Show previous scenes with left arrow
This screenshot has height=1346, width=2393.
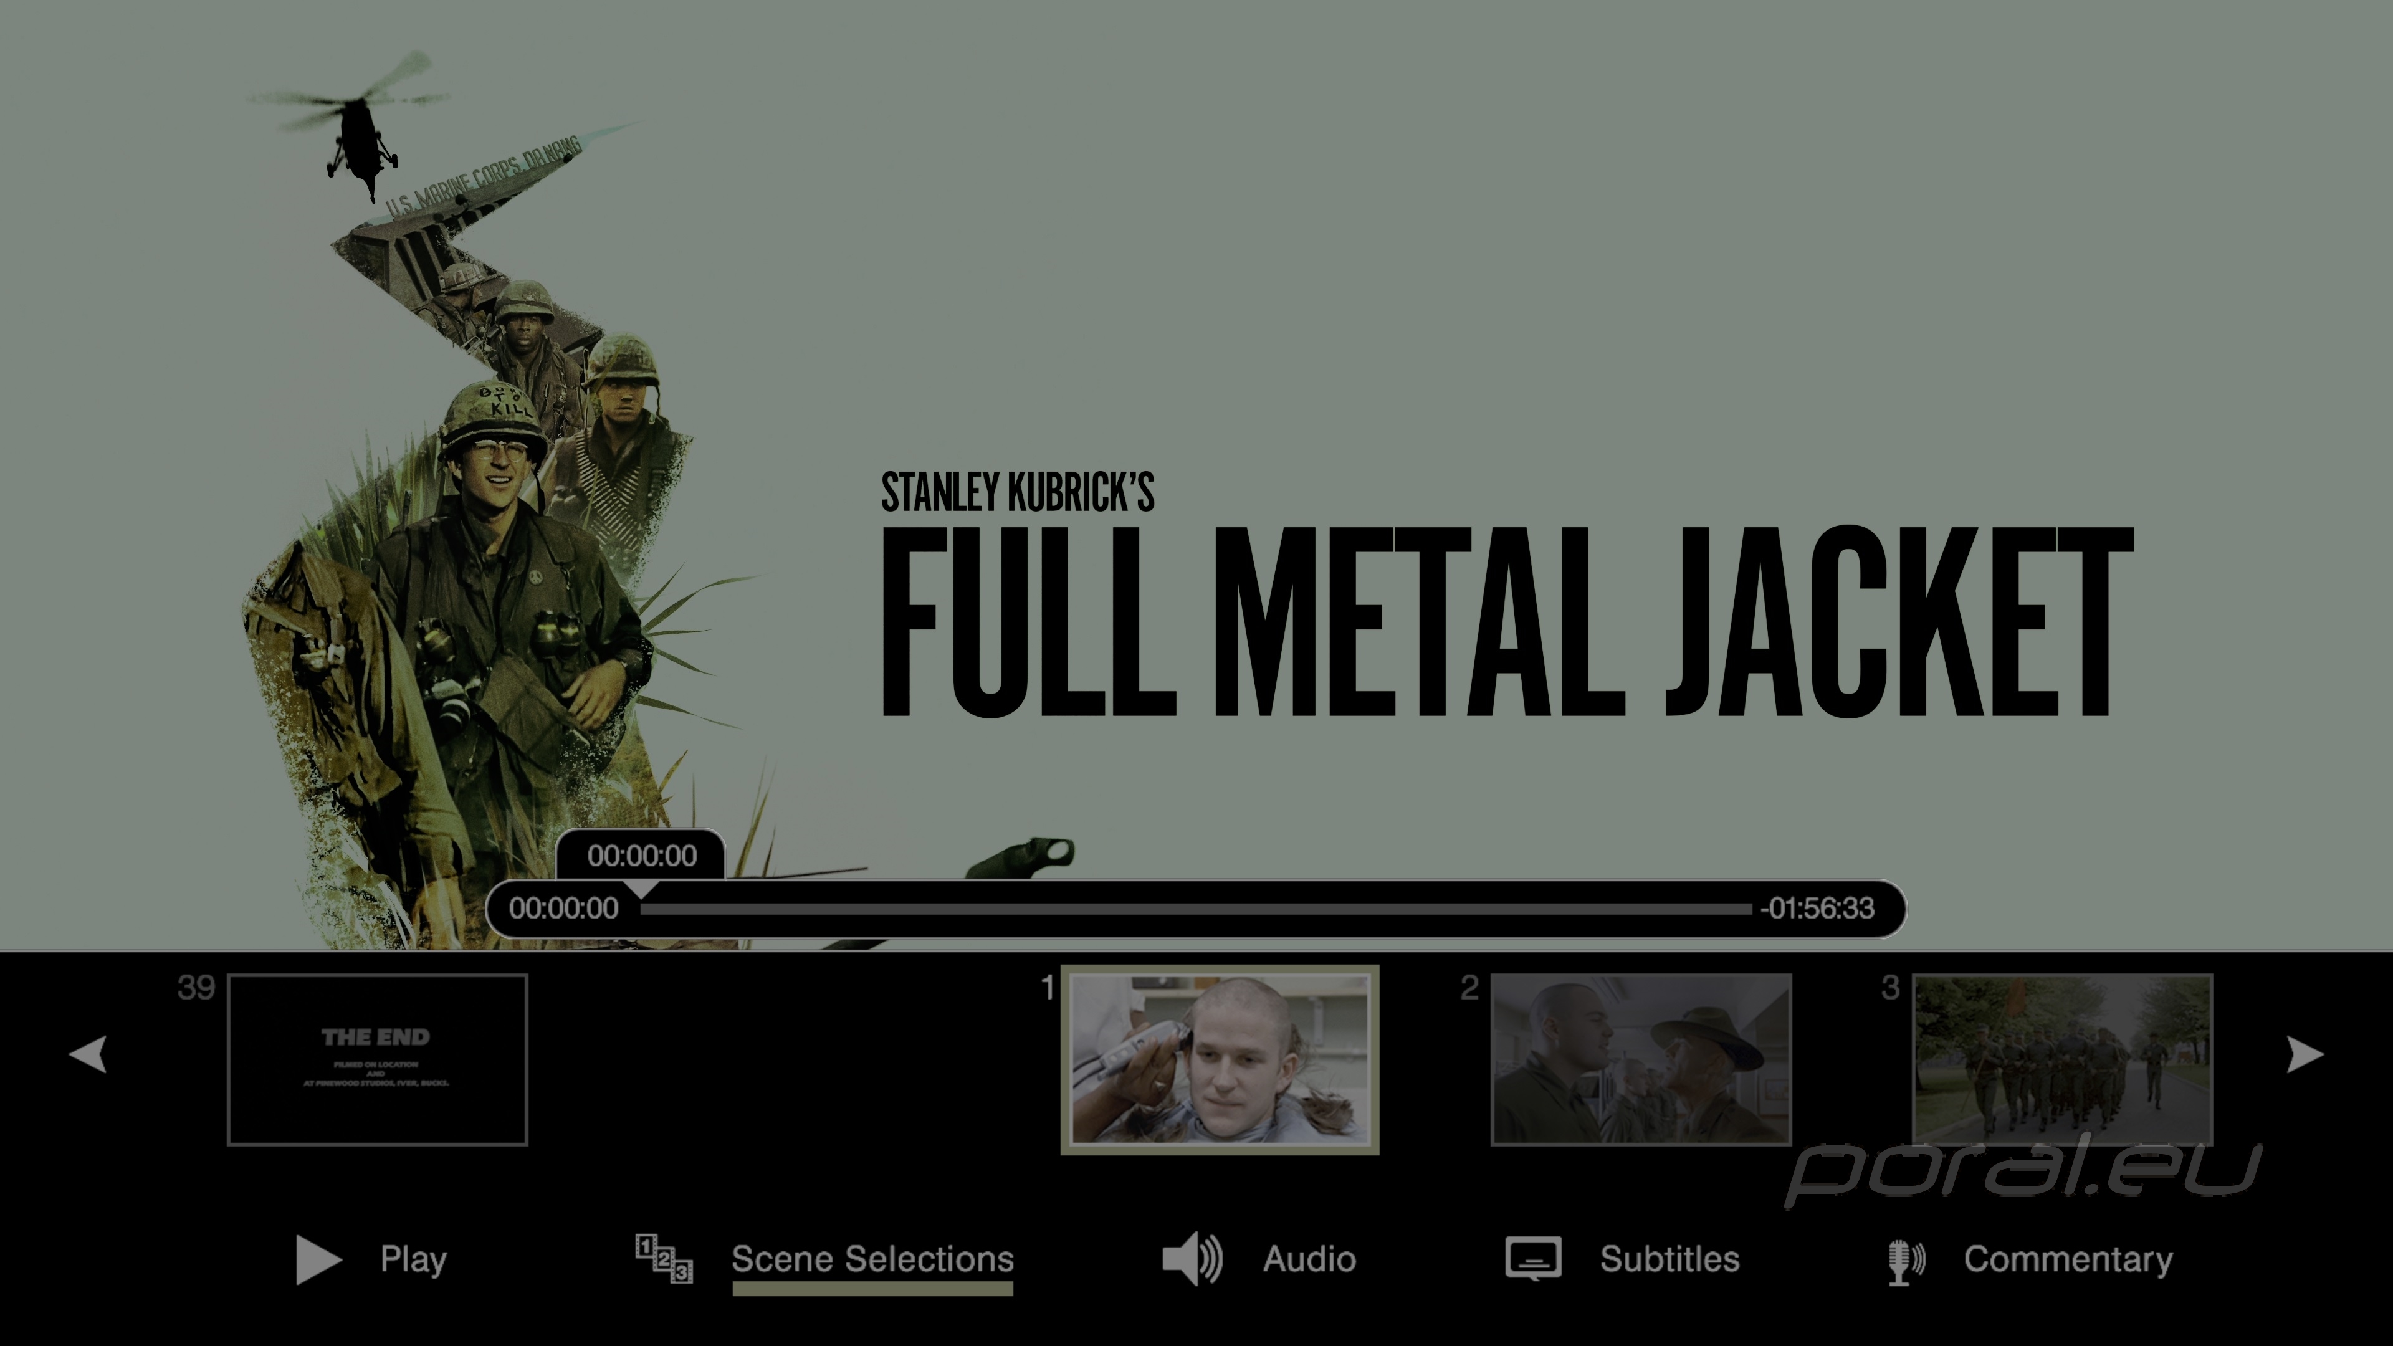[88, 1054]
